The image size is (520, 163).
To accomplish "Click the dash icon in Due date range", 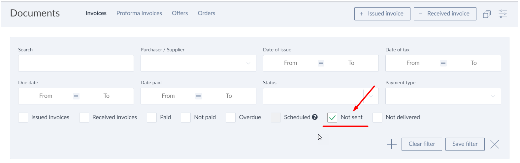I will [76, 96].
